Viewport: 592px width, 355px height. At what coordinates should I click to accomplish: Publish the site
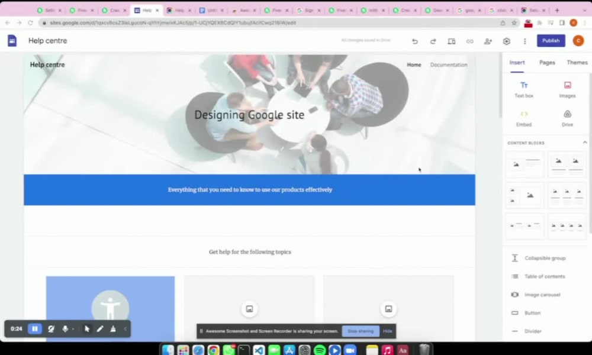point(551,41)
